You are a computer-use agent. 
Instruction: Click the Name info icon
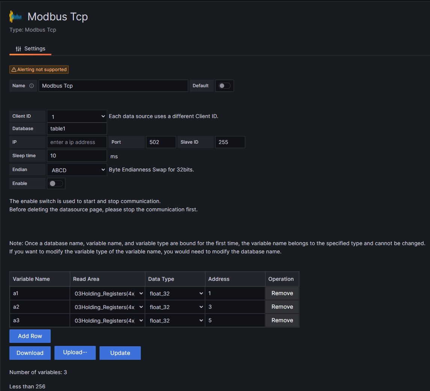coord(32,86)
